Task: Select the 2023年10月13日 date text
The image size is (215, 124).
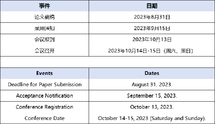Action: (x=152, y=39)
